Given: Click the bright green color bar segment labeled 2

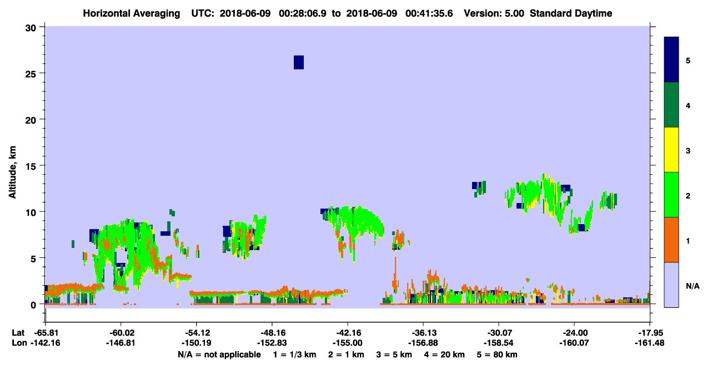Looking at the screenshot, I should pyautogui.click(x=671, y=195).
